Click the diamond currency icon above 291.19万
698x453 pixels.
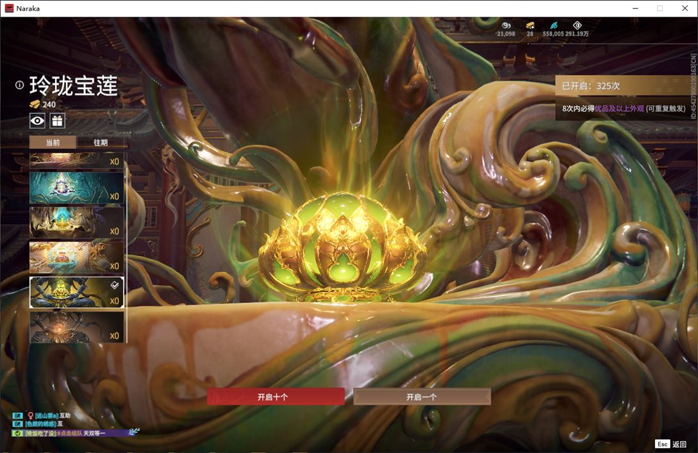pos(577,26)
